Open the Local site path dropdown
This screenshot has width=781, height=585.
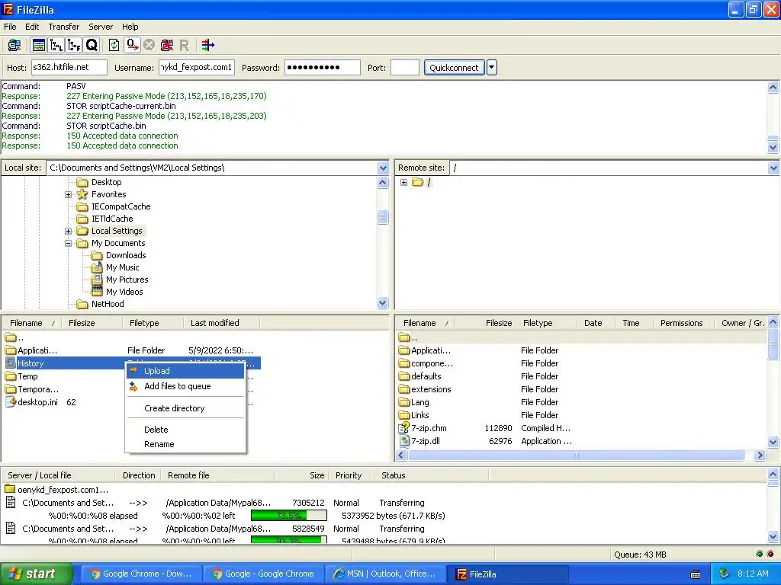coord(383,168)
